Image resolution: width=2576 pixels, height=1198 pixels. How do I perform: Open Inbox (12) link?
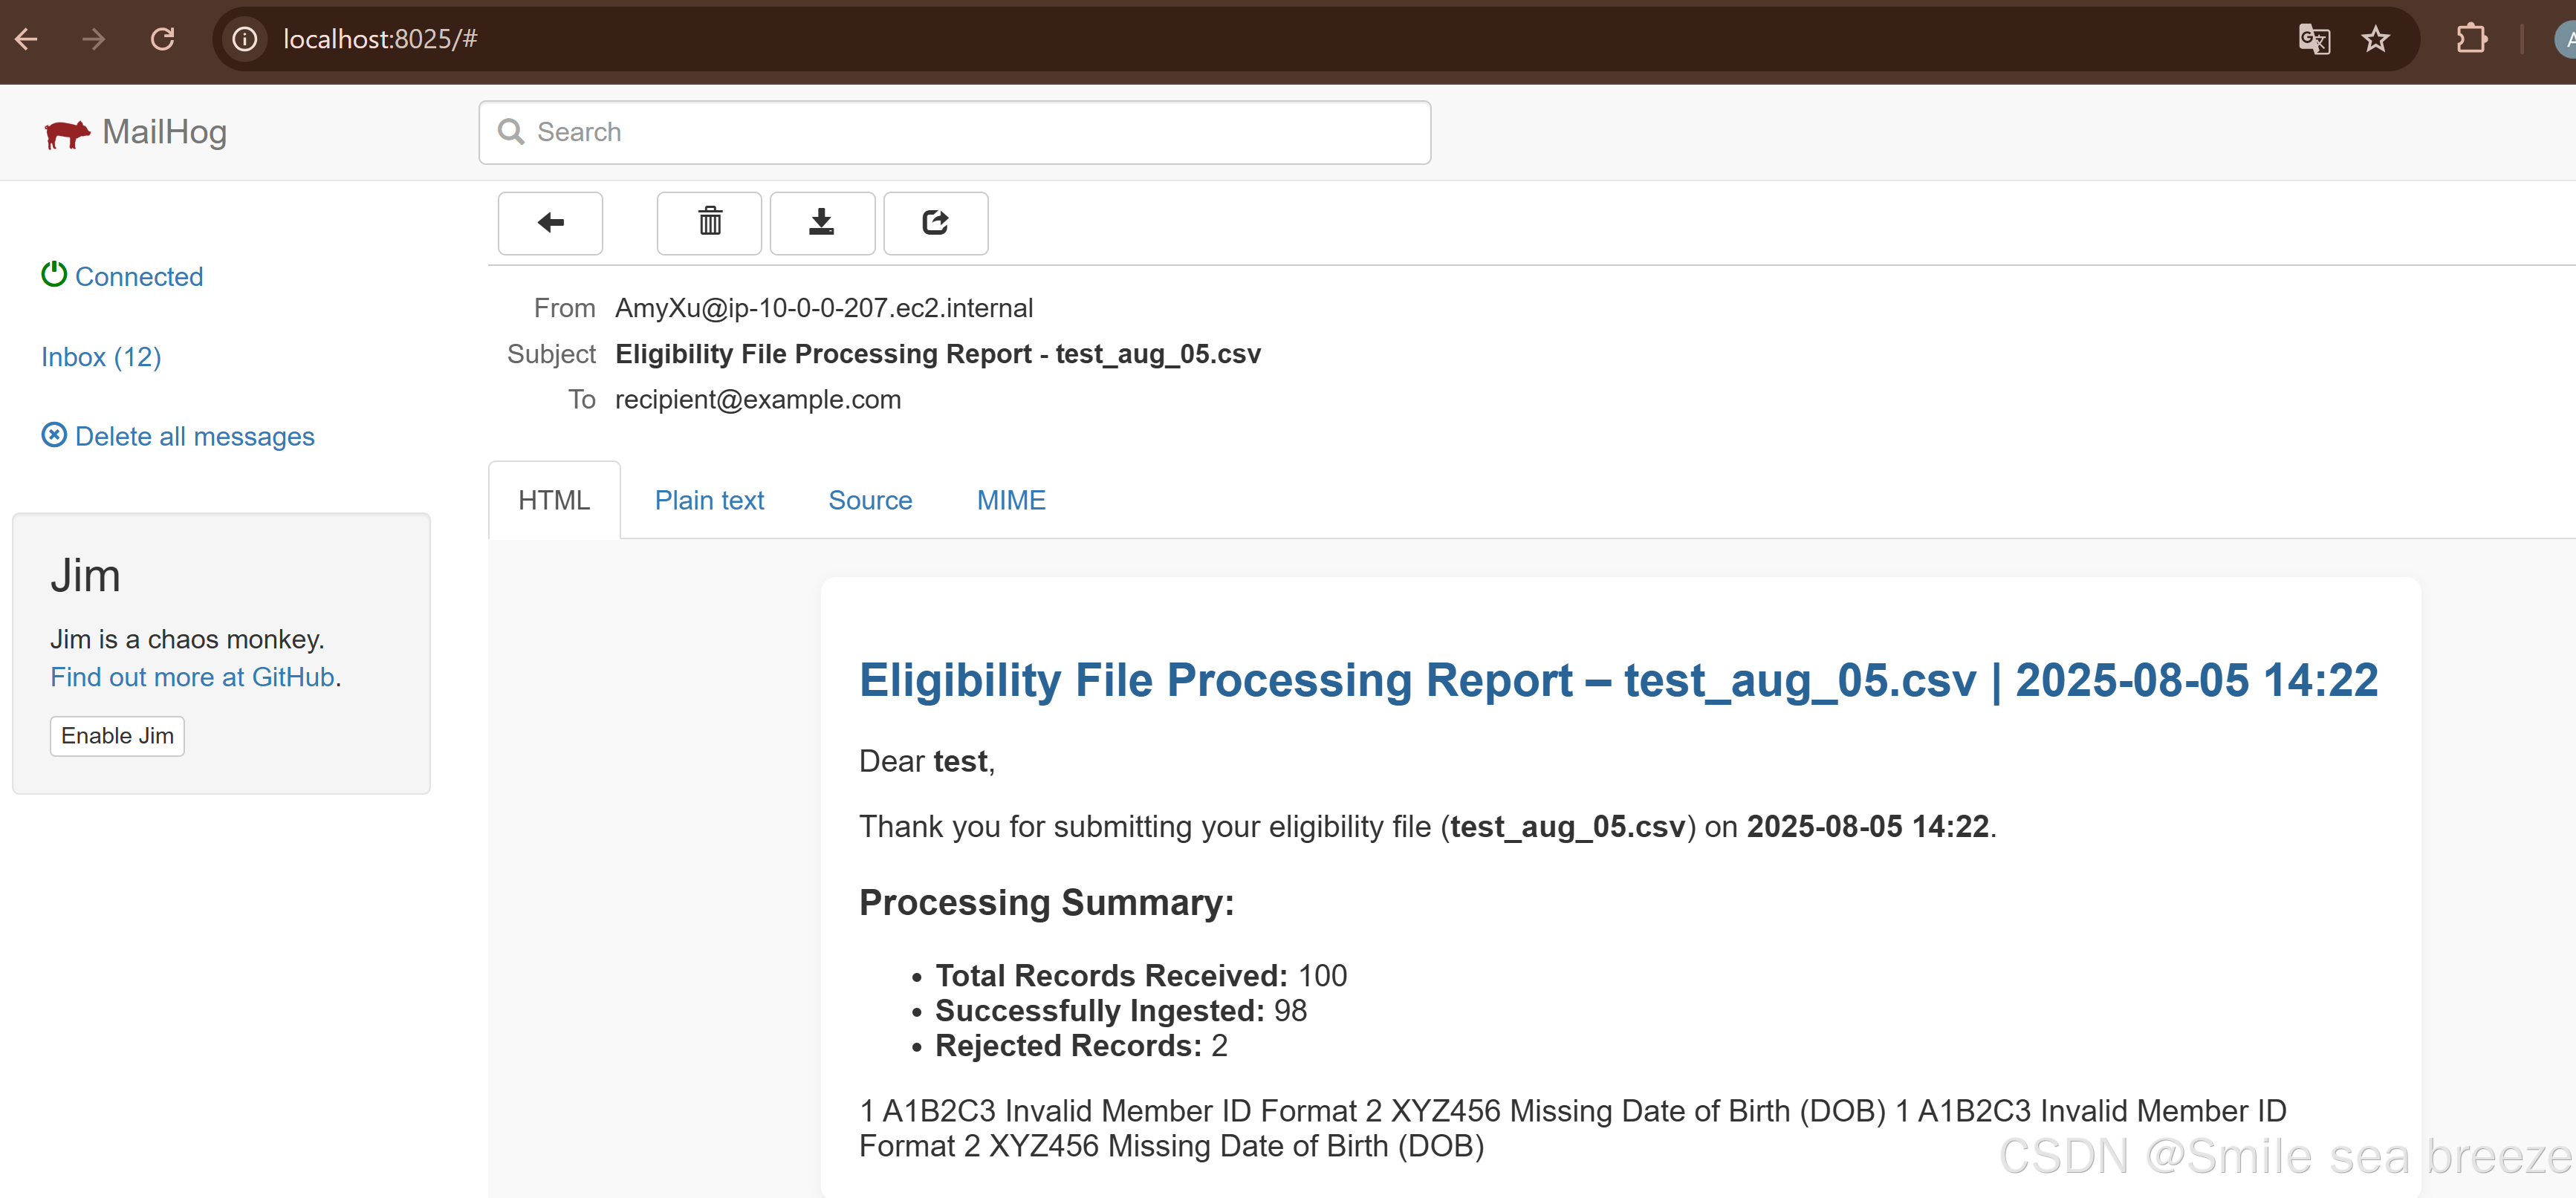click(x=101, y=357)
